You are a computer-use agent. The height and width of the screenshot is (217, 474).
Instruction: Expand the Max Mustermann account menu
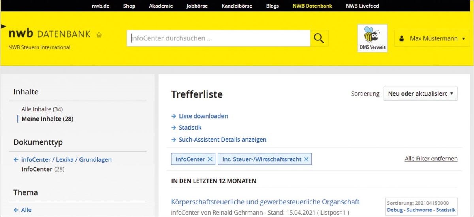tap(463, 39)
